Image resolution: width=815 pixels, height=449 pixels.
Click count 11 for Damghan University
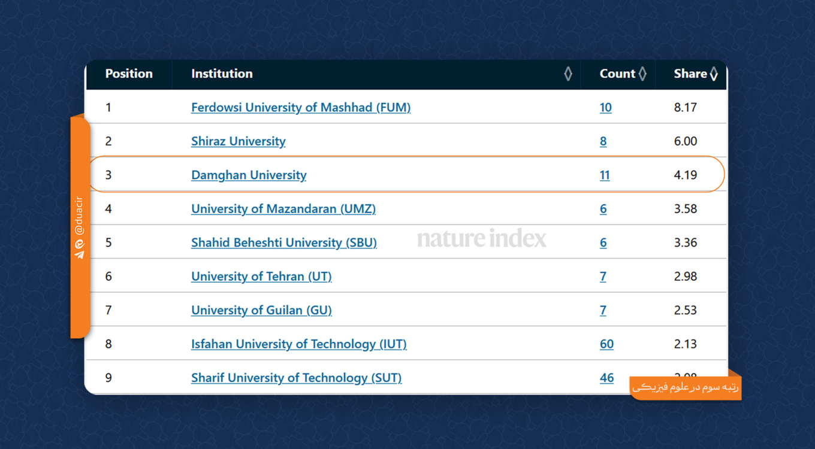(605, 175)
